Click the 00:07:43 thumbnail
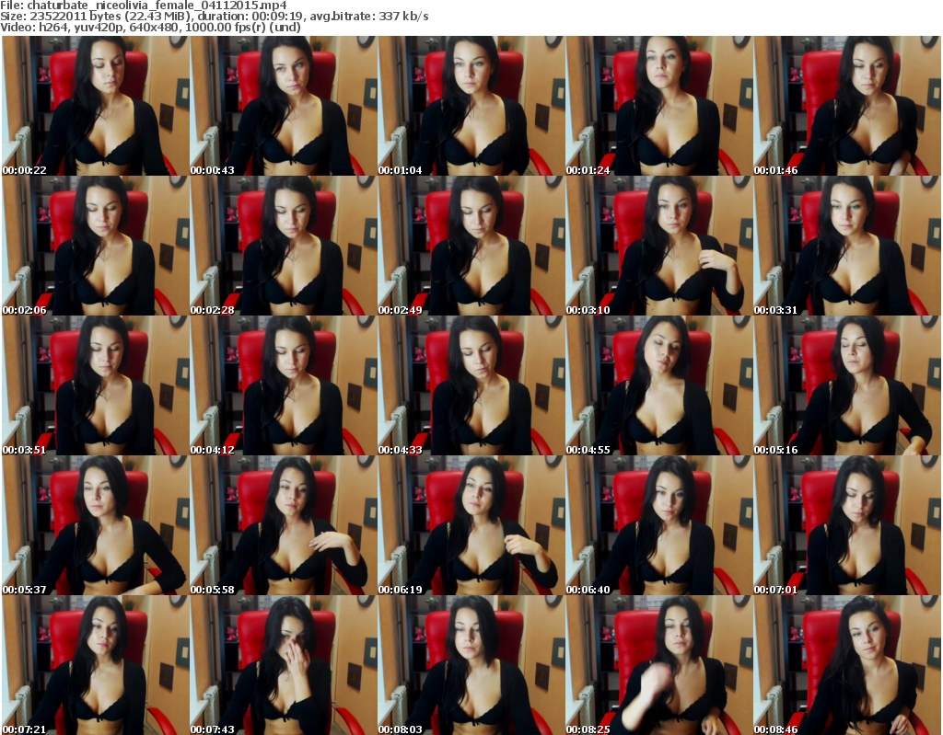Screen dimensions: 943x735 point(283,665)
